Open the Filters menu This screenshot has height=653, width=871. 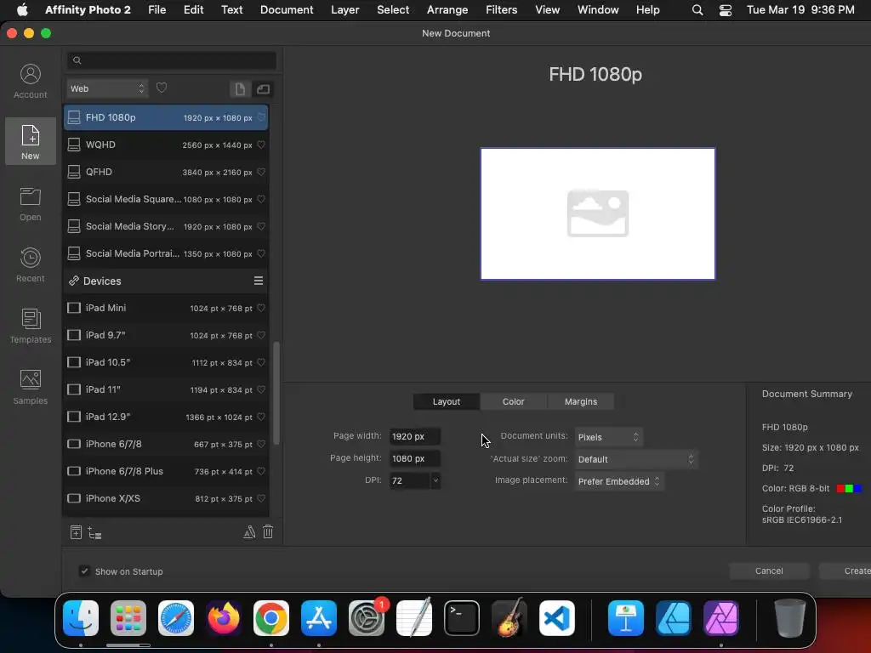(502, 10)
